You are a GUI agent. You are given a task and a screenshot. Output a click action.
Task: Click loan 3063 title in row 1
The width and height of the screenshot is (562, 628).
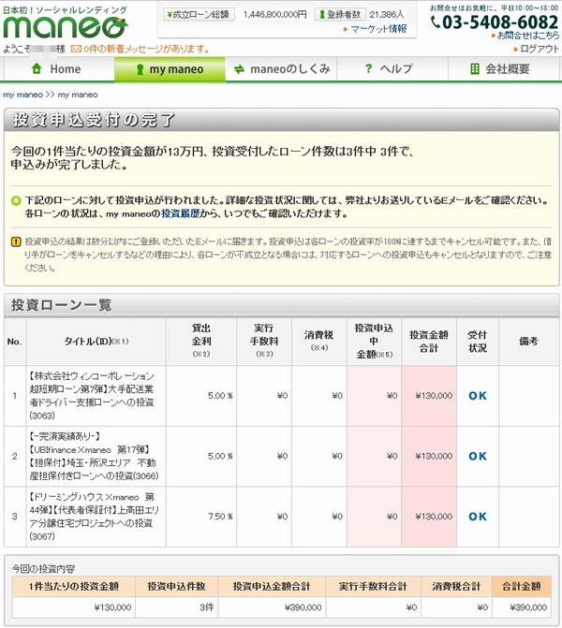[92, 396]
